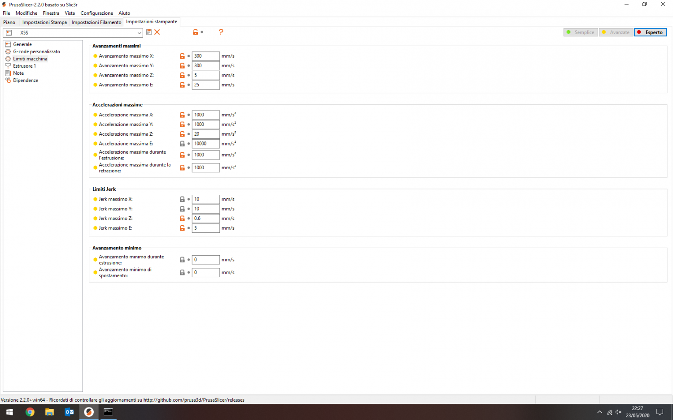Click the closed lock icon for Jerk massimo X
Viewport: 673px width, 420px height.
[x=182, y=199]
